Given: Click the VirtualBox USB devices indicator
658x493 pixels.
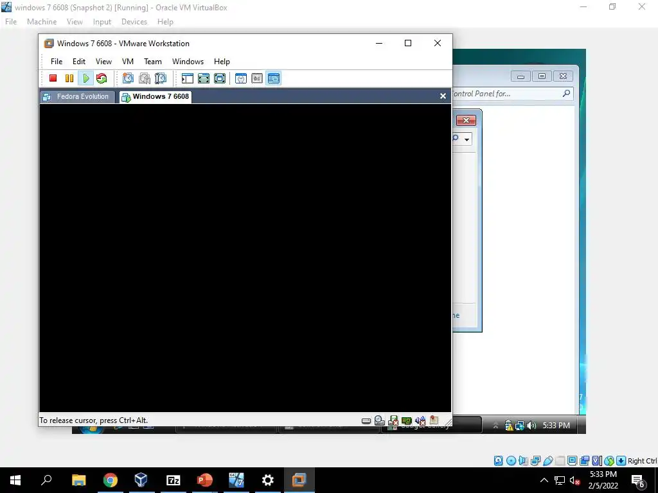Looking at the screenshot, I should (x=548, y=461).
